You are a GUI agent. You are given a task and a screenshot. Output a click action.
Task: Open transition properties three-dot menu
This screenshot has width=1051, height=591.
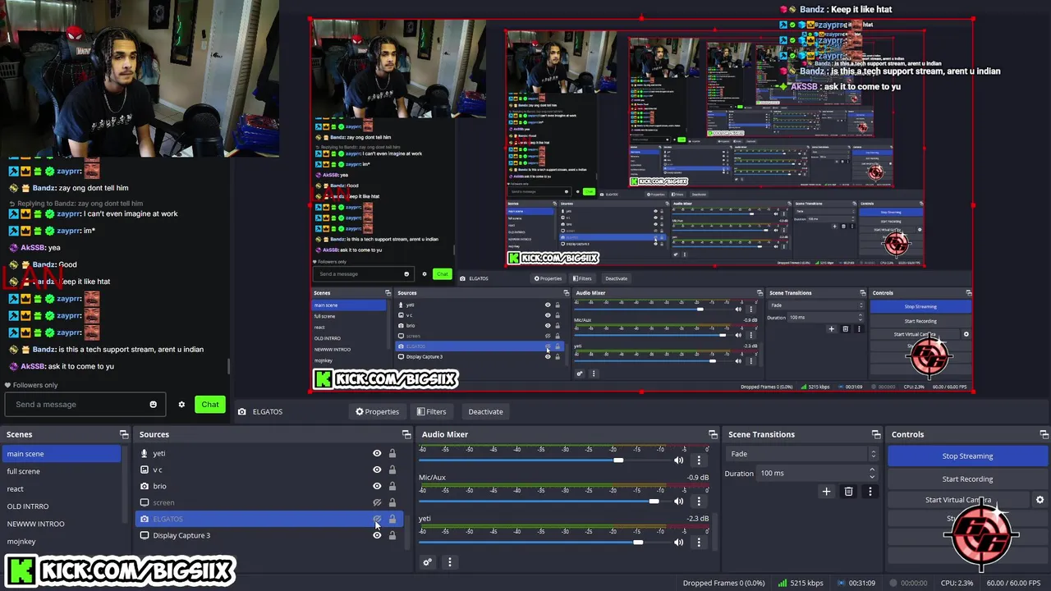click(870, 492)
